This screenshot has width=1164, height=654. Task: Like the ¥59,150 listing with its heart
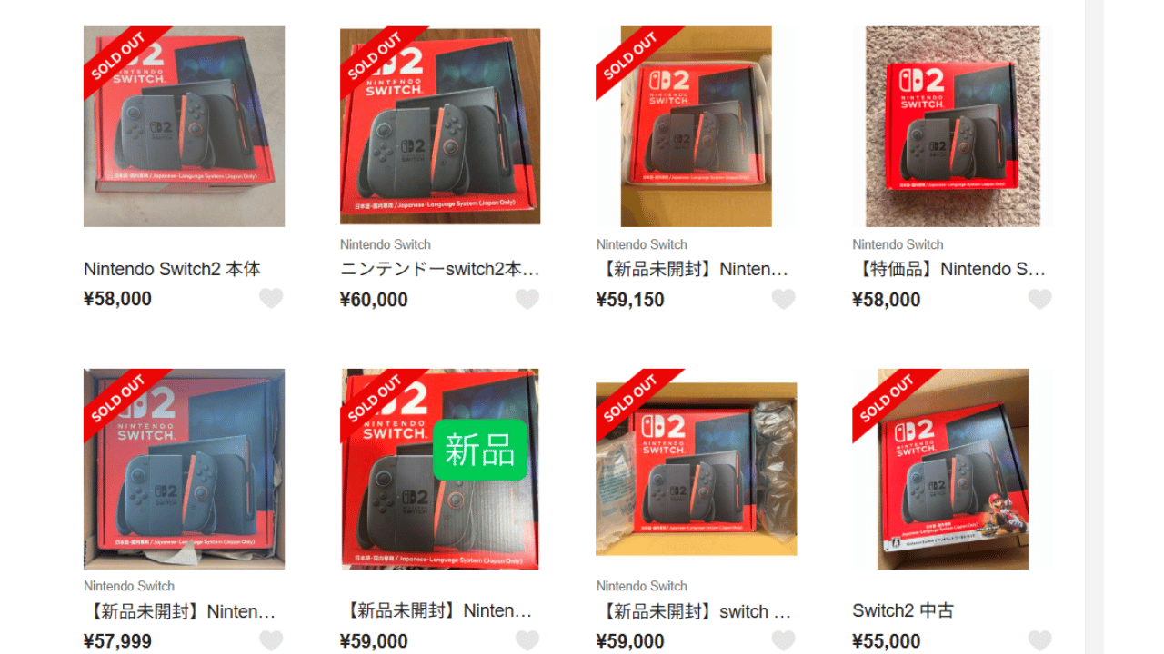click(x=784, y=299)
